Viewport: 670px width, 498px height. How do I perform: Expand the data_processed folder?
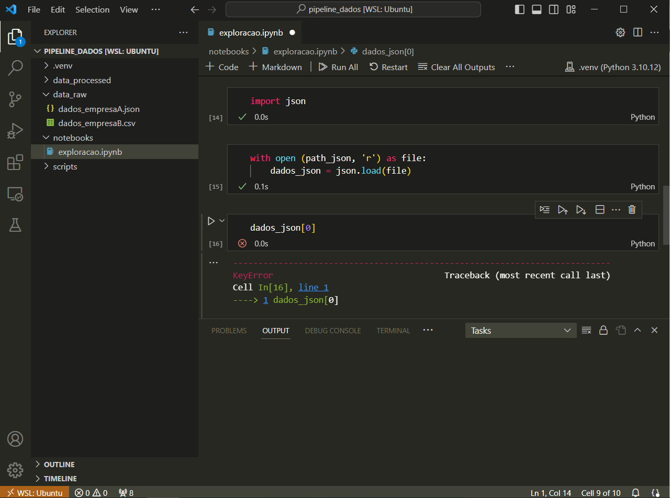point(115,80)
